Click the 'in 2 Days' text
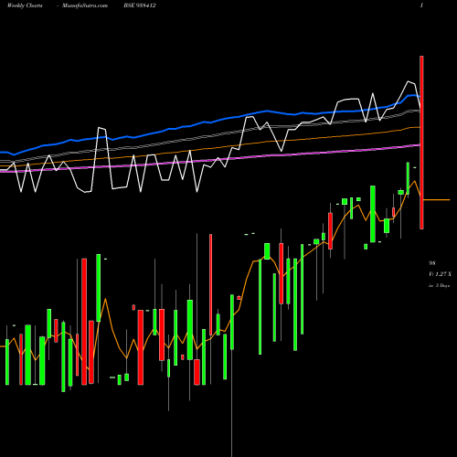 click(440, 286)
